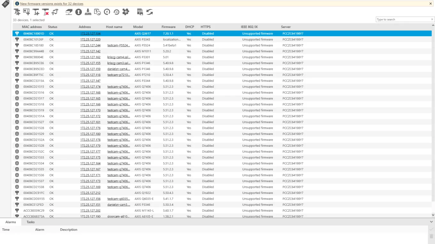
Task: Sort devices by Firmware column header
Action: tap(168, 27)
